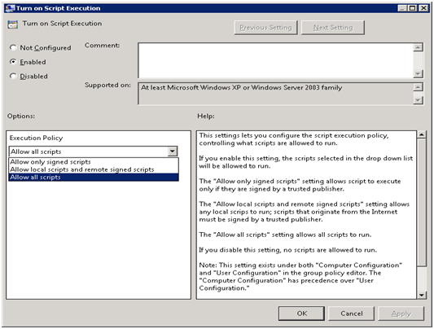Click the Help pane scrollbar thumb

point(422,202)
